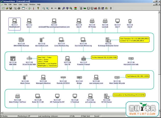161x118 pixels.
Task: Click the San Francisco / London yellow note
Action: 134,40
